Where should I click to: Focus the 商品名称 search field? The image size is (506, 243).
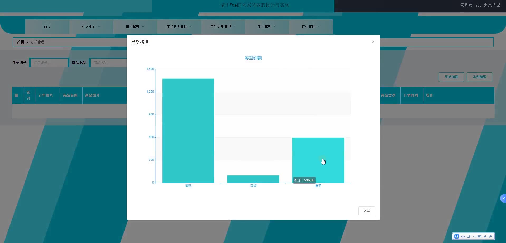(108, 63)
